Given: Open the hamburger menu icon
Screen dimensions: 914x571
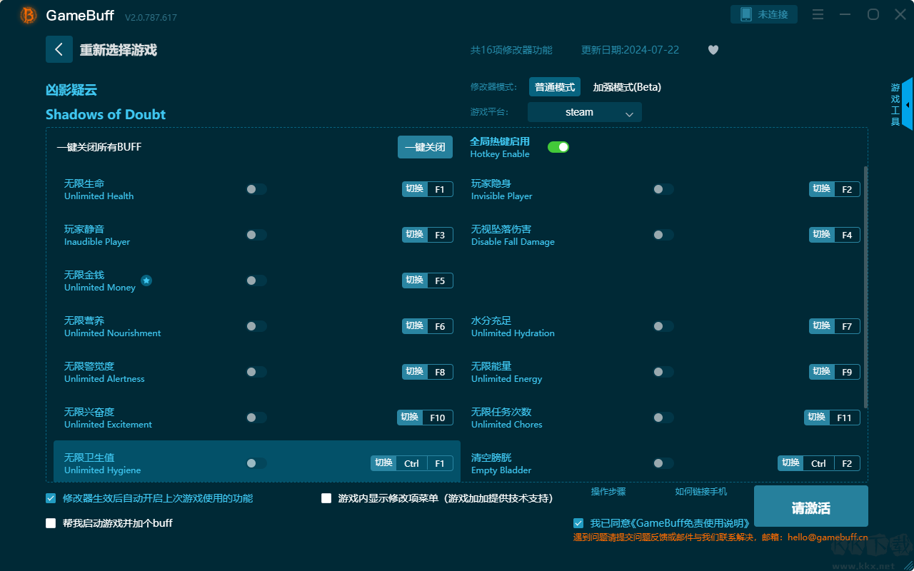Looking at the screenshot, I should tap(818, 14).
